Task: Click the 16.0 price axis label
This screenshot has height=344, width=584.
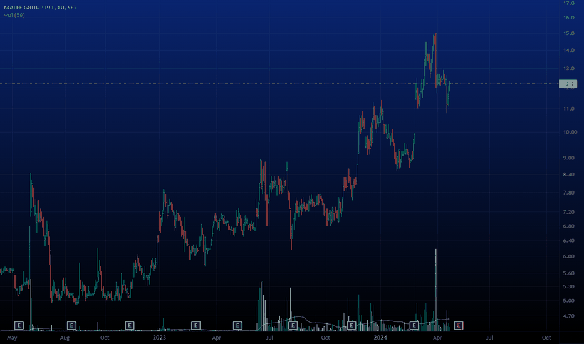Action: point(569,18)
